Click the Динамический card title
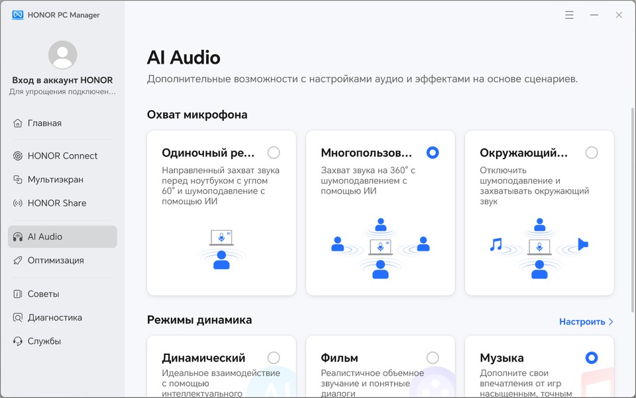Viewport: 636px width, 398px height. pos(203,358)
